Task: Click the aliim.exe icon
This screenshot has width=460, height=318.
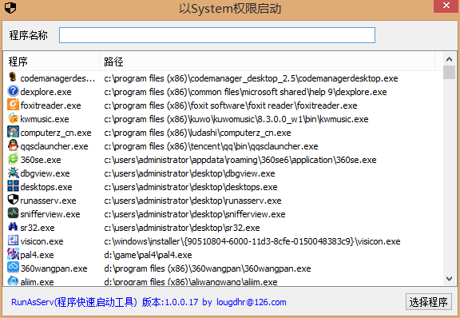Action: (13, 280)
